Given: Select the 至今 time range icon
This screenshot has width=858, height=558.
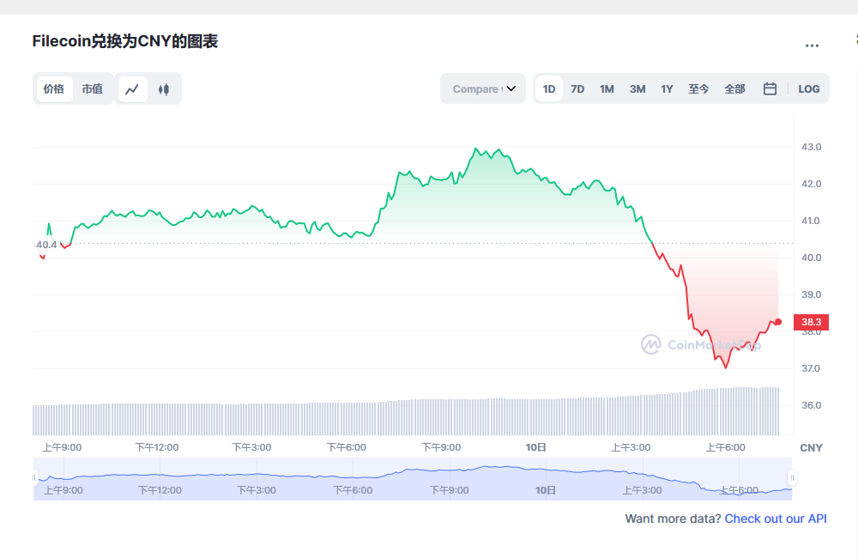Looking at the screenshot, I should pos(699,88).
